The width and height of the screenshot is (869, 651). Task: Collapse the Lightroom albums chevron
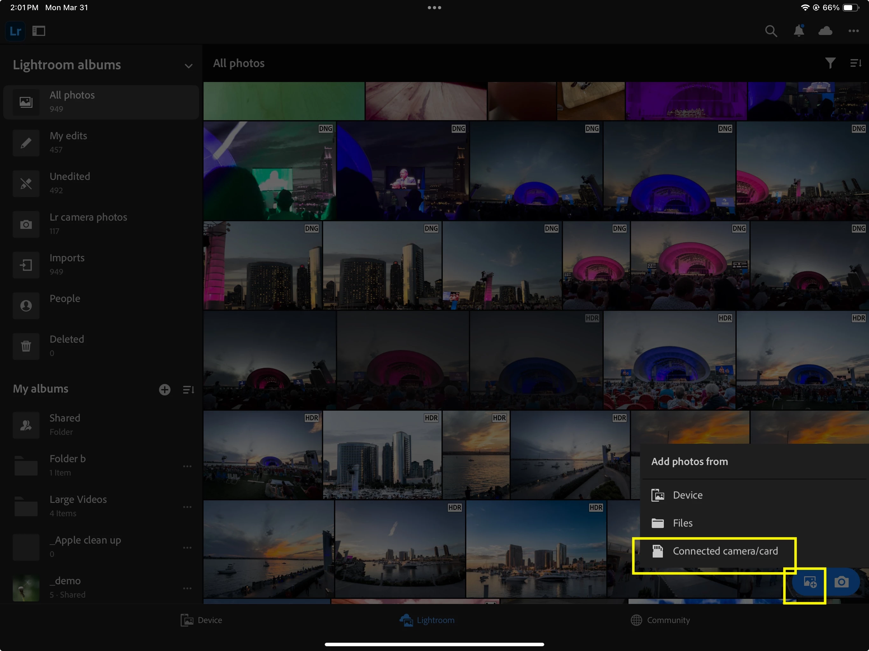[189, 65]
